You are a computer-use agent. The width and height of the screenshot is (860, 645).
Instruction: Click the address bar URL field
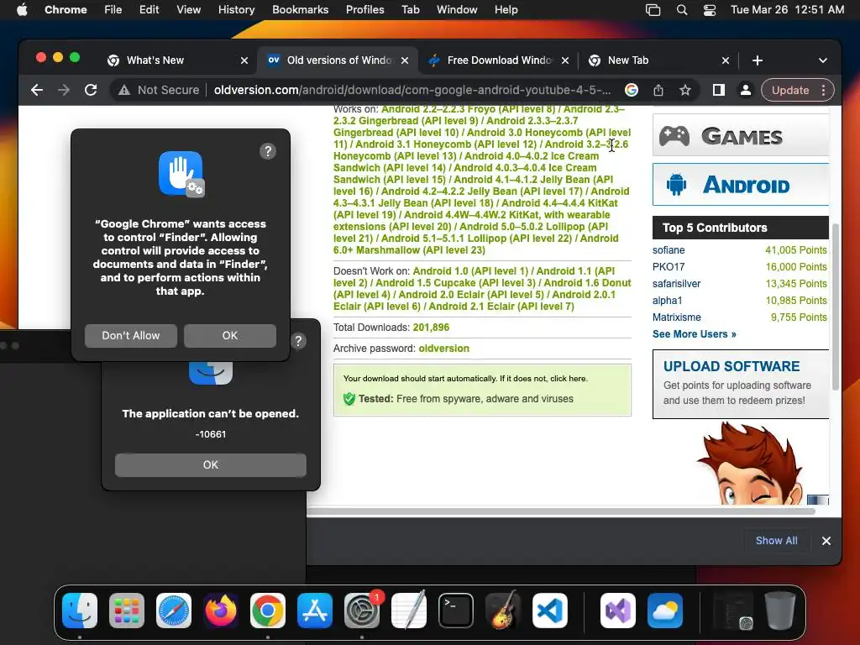coord(412,90)
